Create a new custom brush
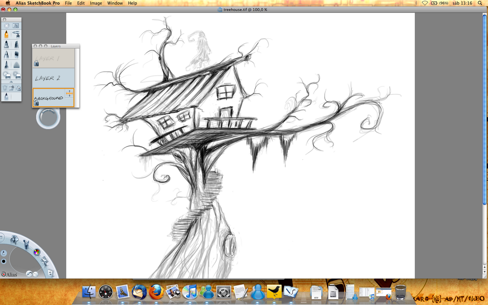The image size is (488, 305). pyautogui.click(x=12, y=88)
